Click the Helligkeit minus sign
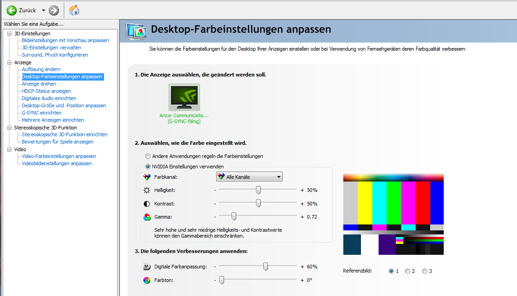The height and width of the screenshot is (296, 517). (x=215, y=191)
